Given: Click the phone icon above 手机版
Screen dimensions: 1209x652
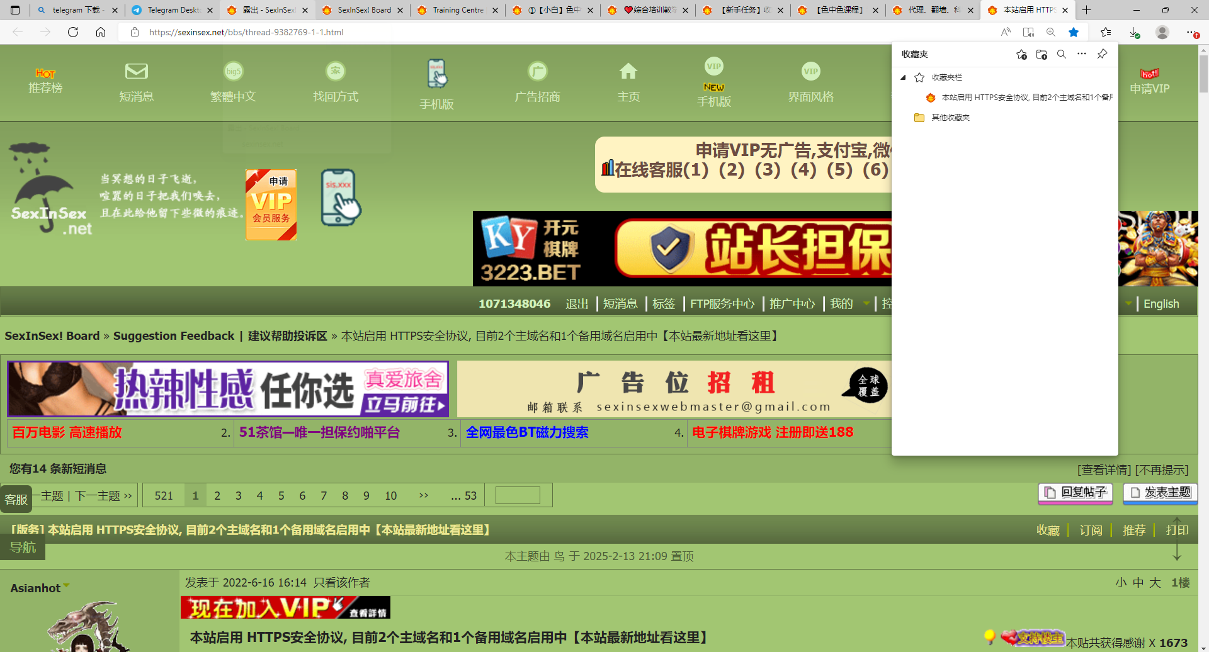Looking at the screenshot, I should [x=437, y=74].
